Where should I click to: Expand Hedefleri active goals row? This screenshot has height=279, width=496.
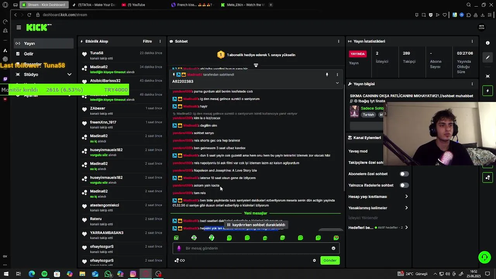point(378,227)
